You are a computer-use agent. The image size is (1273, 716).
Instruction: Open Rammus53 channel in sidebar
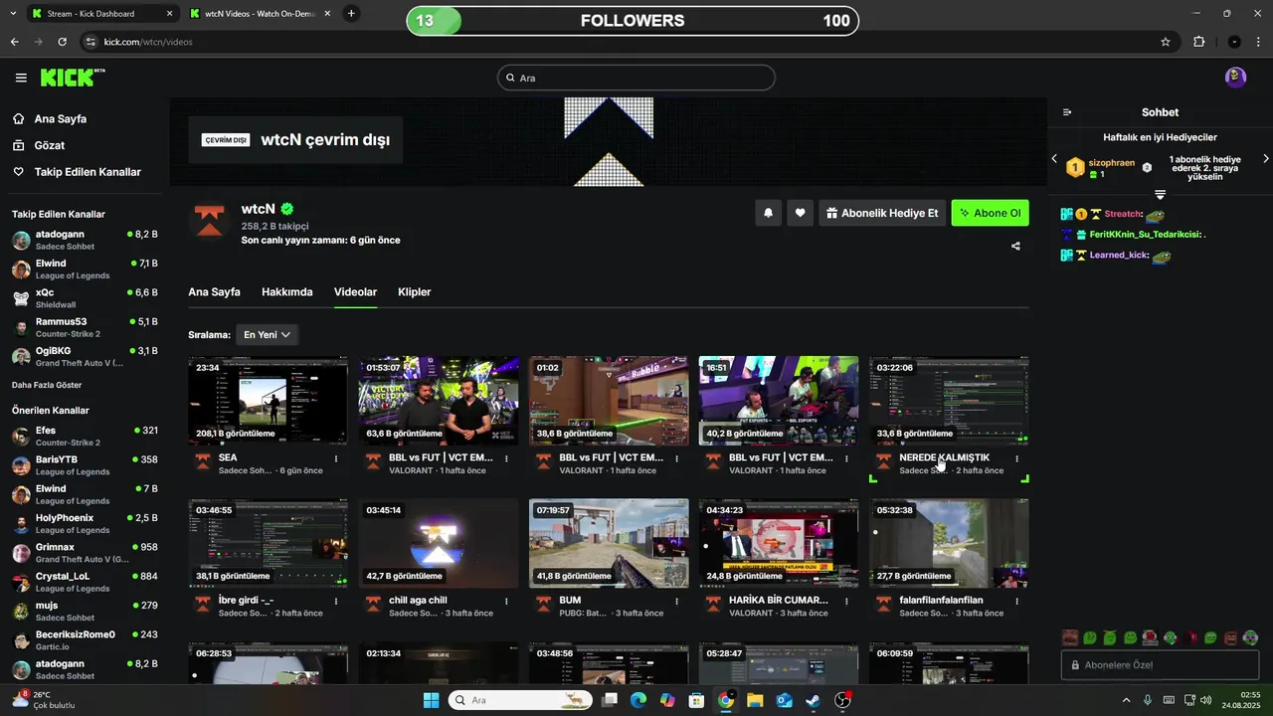85,327
